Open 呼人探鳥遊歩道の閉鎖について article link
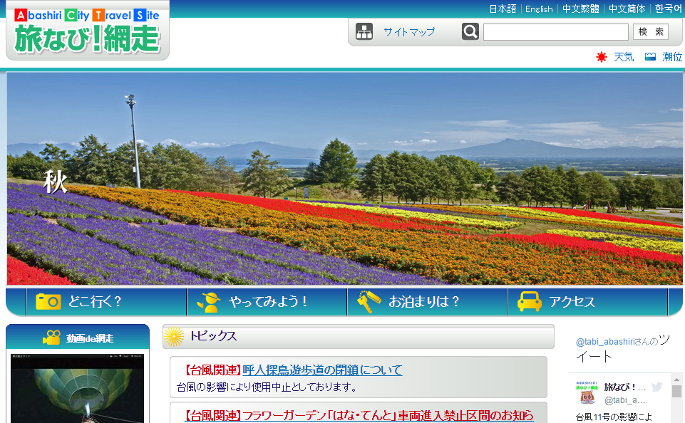The width and height of the screenshot is (685, 423). 322,370
